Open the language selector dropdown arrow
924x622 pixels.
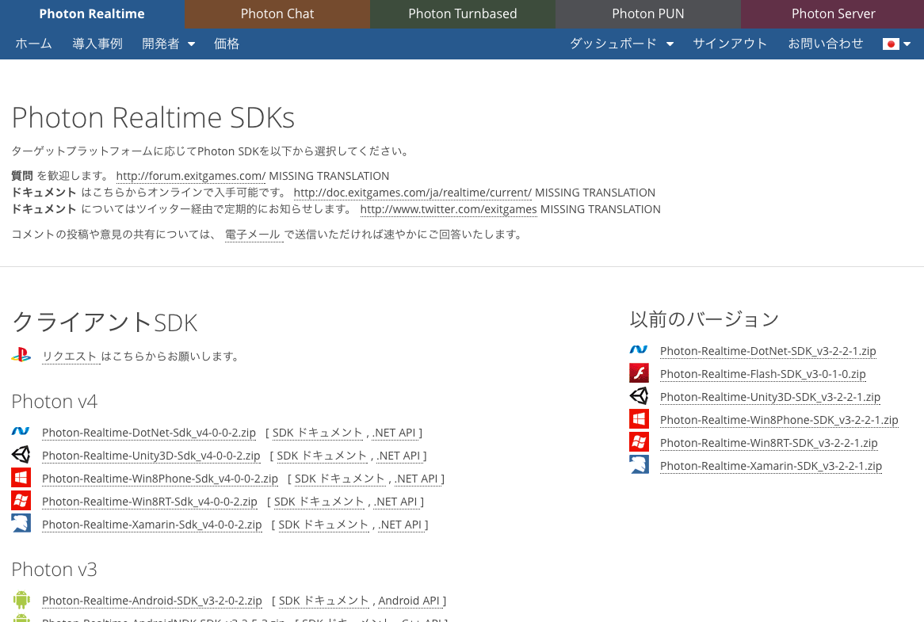tap(907, 44)
